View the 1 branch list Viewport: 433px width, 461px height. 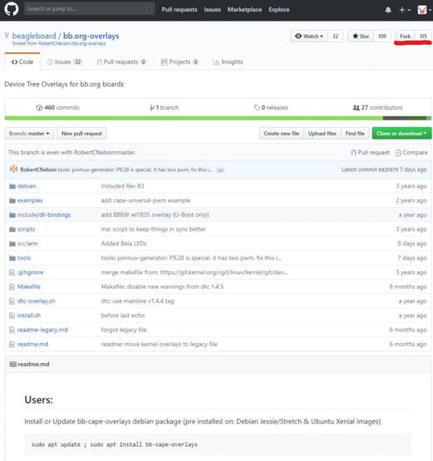click(164, 108)
